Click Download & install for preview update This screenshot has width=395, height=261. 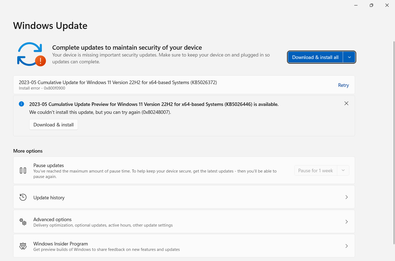(x=54, y=125)
